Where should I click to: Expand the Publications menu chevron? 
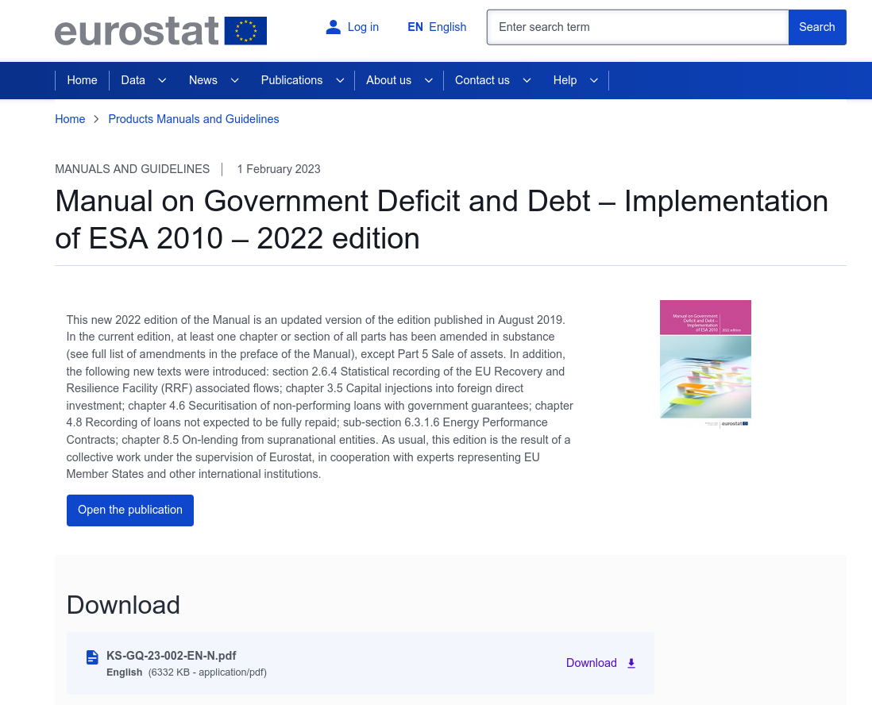(340, 81)
